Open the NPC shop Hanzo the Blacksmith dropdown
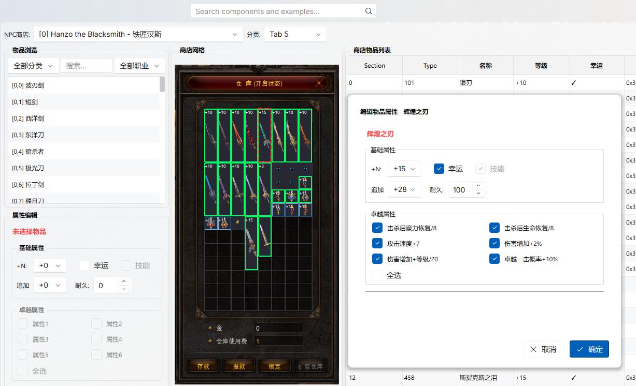This screenshot has height=386, width=636. coord(138,34)
